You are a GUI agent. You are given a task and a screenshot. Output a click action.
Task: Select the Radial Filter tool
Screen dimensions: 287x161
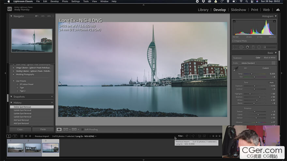[259, 47]
